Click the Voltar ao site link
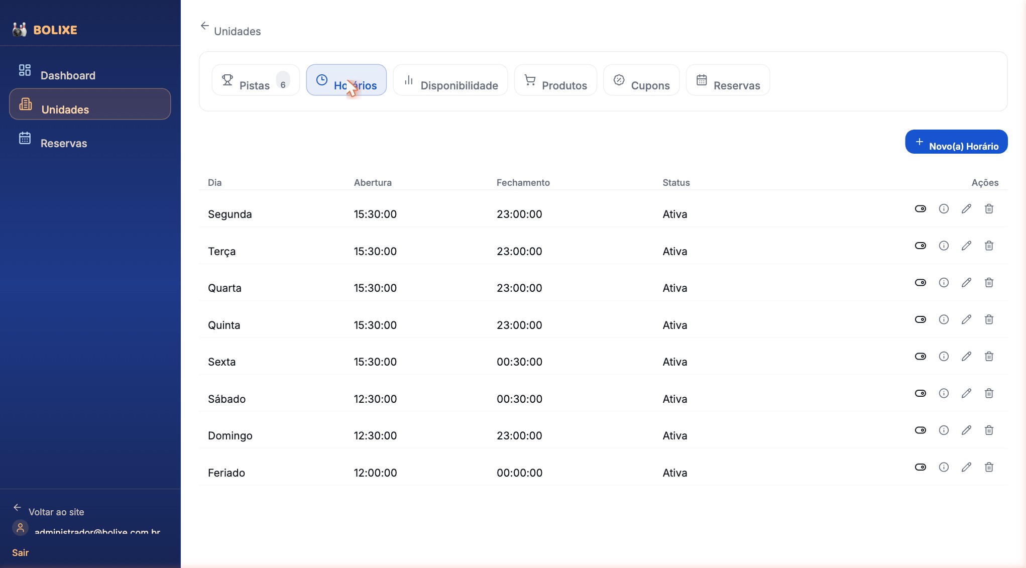 point(49,510)
